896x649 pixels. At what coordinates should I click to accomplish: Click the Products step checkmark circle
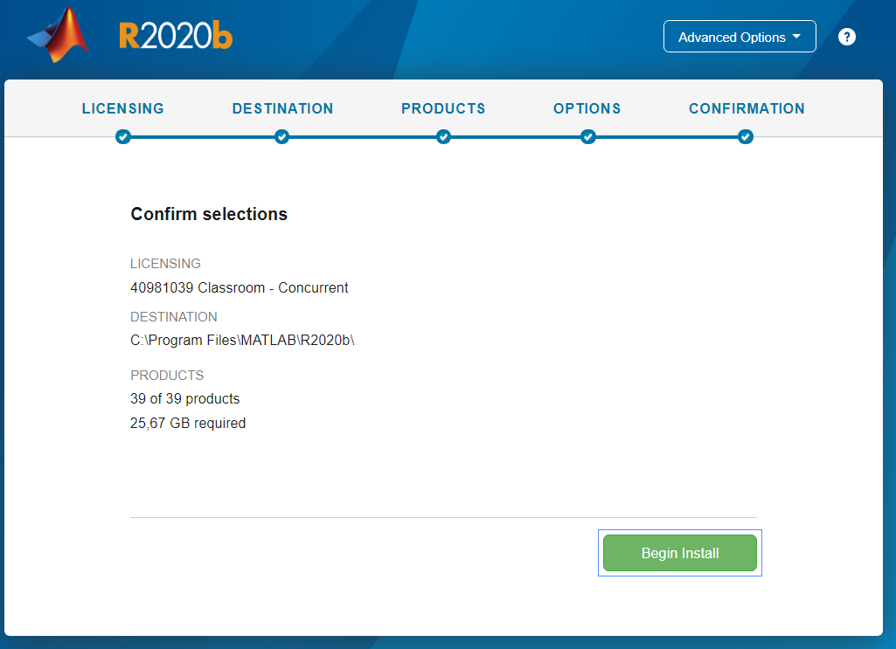pyautogui.click(x=443, y=137)
